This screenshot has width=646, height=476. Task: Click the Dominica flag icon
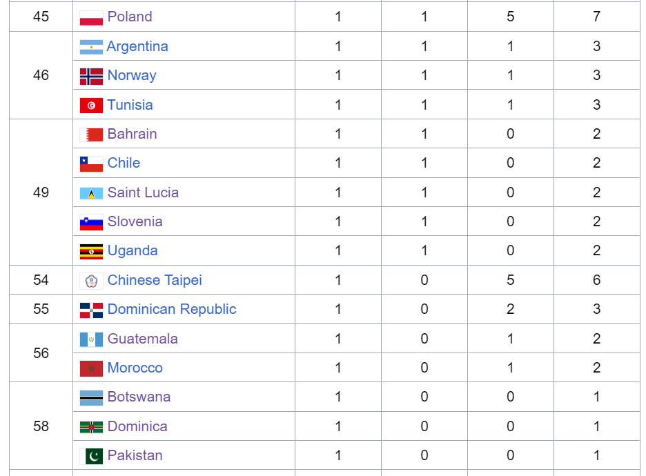point(91,427)
